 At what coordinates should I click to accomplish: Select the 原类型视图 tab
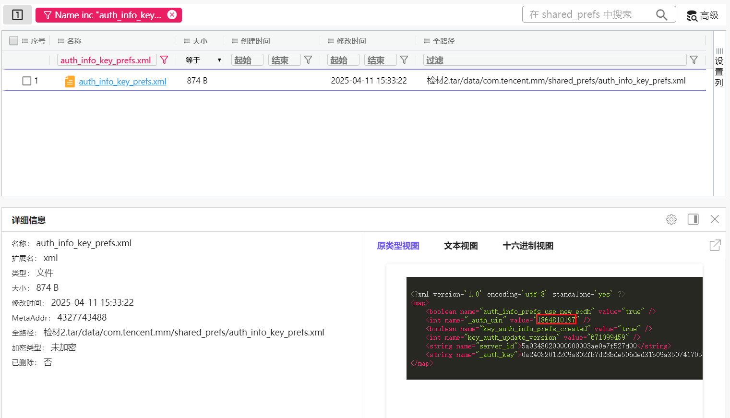coord(398,246)
